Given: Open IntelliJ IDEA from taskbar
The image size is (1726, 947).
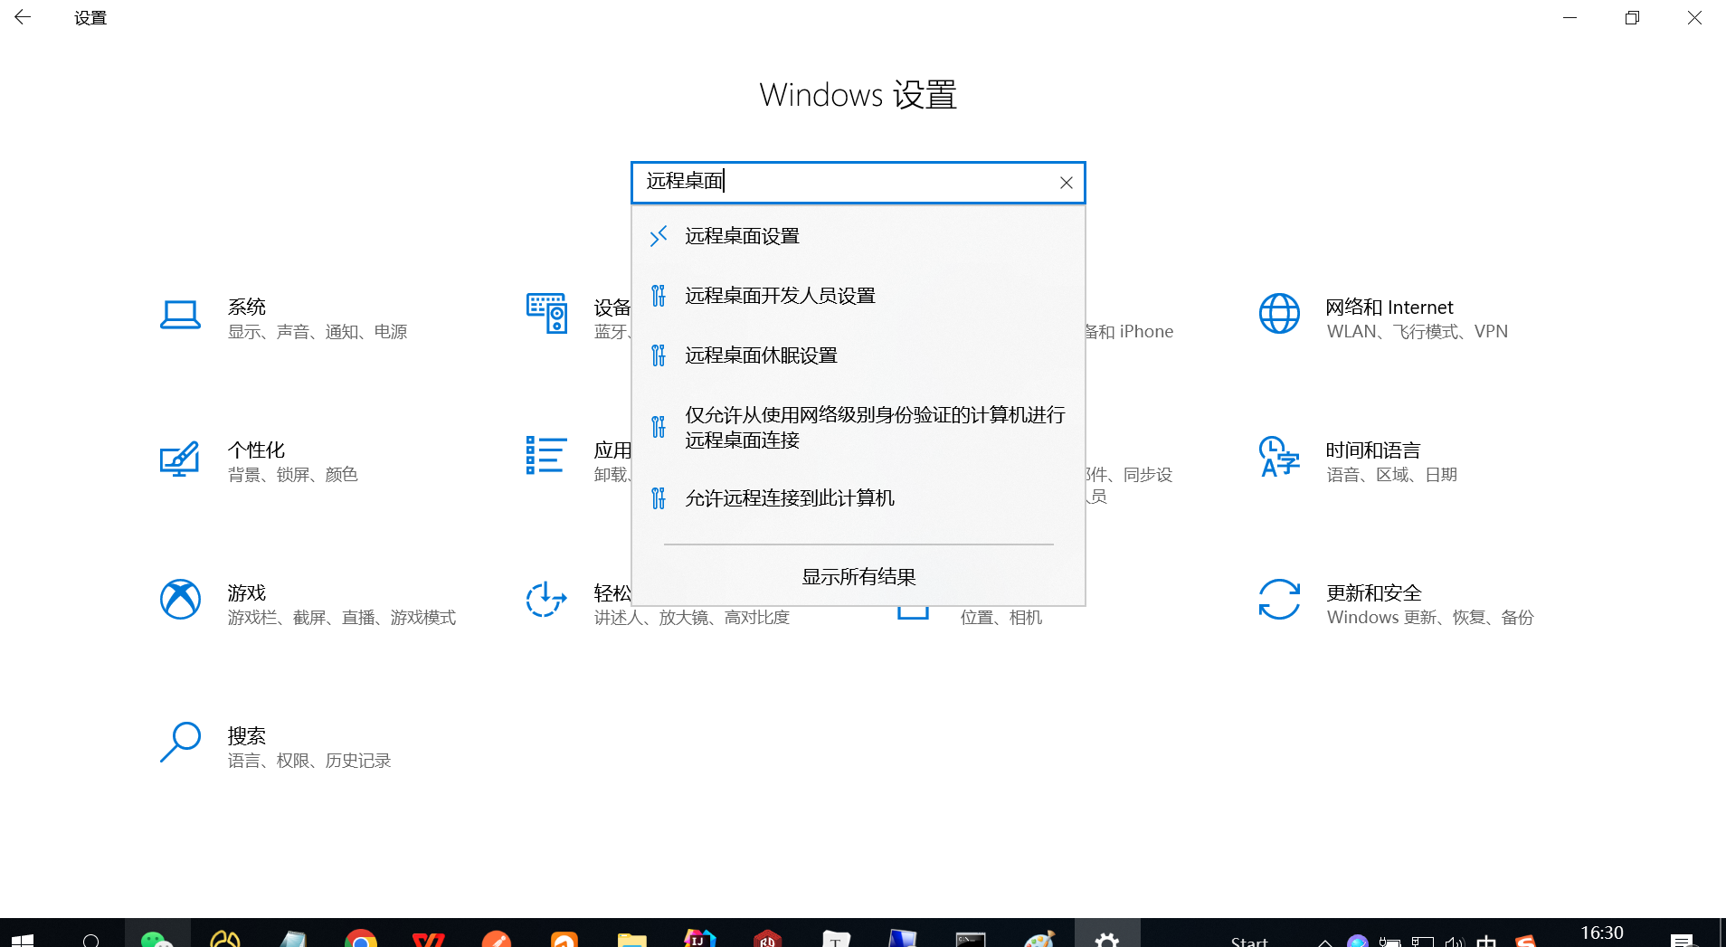Looking at the screenshot, I should [699, 938].
